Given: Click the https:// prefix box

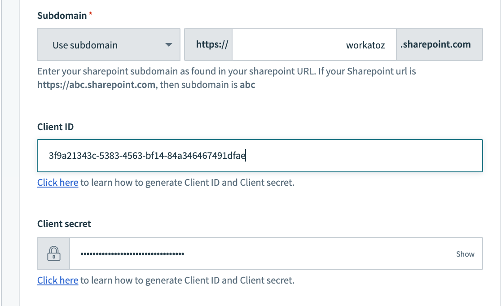Looking at the screenshot, I should (208, 45).
